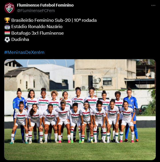Screen dimensions: 160x162
Task: Click the Brasileirão Feminino Sub-20 text line
Action: click(x=54, y=20)
